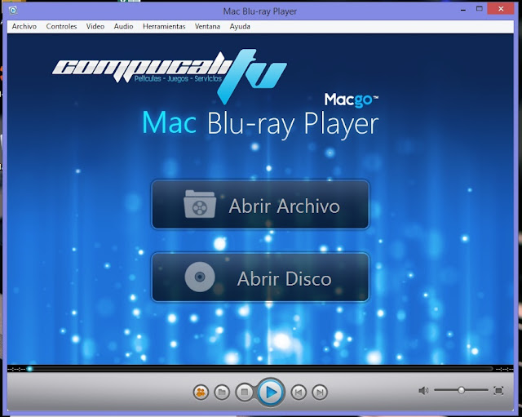Click the app icon in title bar
The width and height of the screenshot is (522, 417).
click(13, 11)
